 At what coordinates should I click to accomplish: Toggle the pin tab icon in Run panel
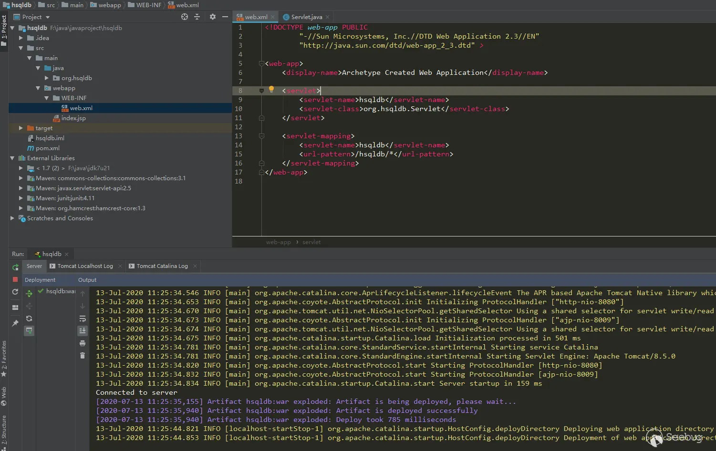tap(15, 323)
